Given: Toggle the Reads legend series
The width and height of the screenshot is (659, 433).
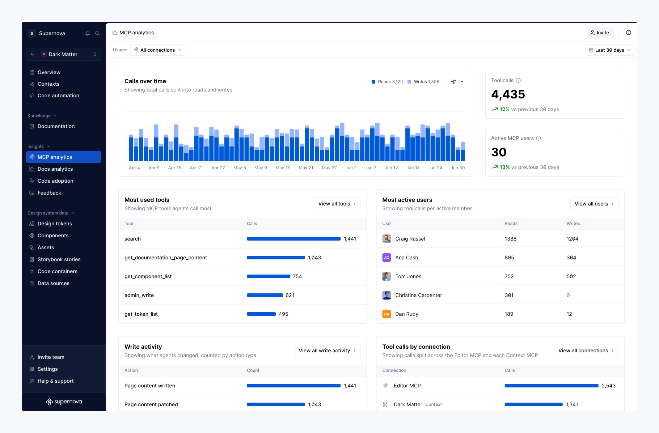Looking at the screenshot, I should coord(387,82).
